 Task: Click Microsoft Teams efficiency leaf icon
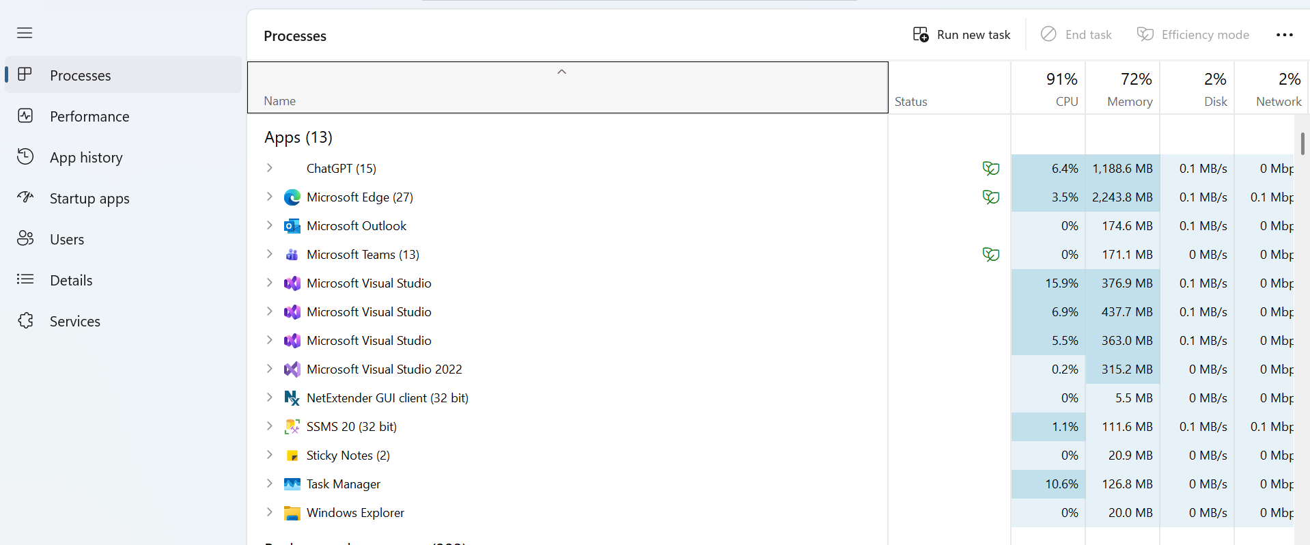pyautogui.click(x=990, y=255)
